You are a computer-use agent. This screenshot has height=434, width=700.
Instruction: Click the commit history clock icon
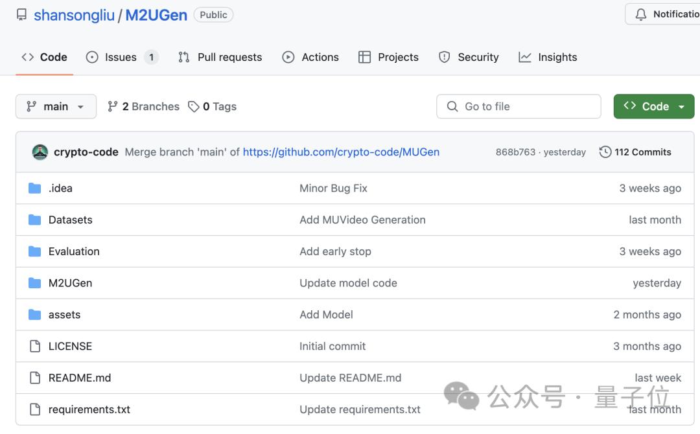point(605,152)
